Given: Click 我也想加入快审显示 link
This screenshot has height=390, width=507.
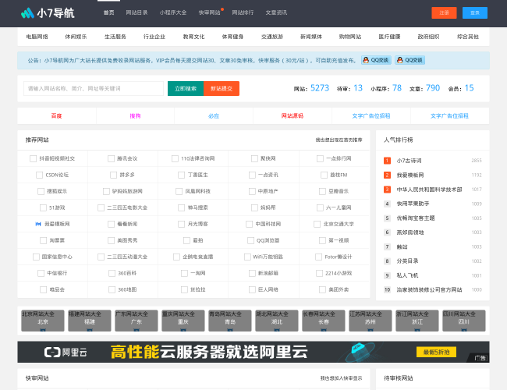Looking at the screenshot, I should click(341, 378).
